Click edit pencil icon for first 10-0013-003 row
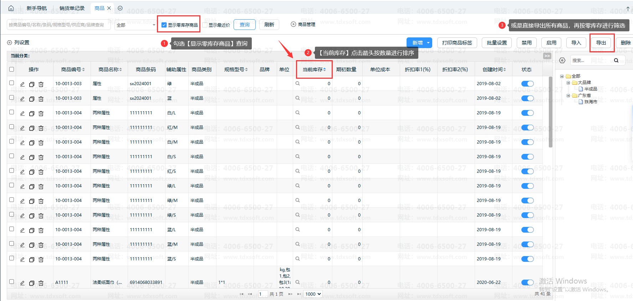The width and height of the screenshot is (633, 301). coord(22,84)
